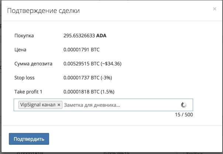The image size is (223, 154).
Task: Click the 0.00529515 BTC deposit value
Action: [x=82, y=64]
